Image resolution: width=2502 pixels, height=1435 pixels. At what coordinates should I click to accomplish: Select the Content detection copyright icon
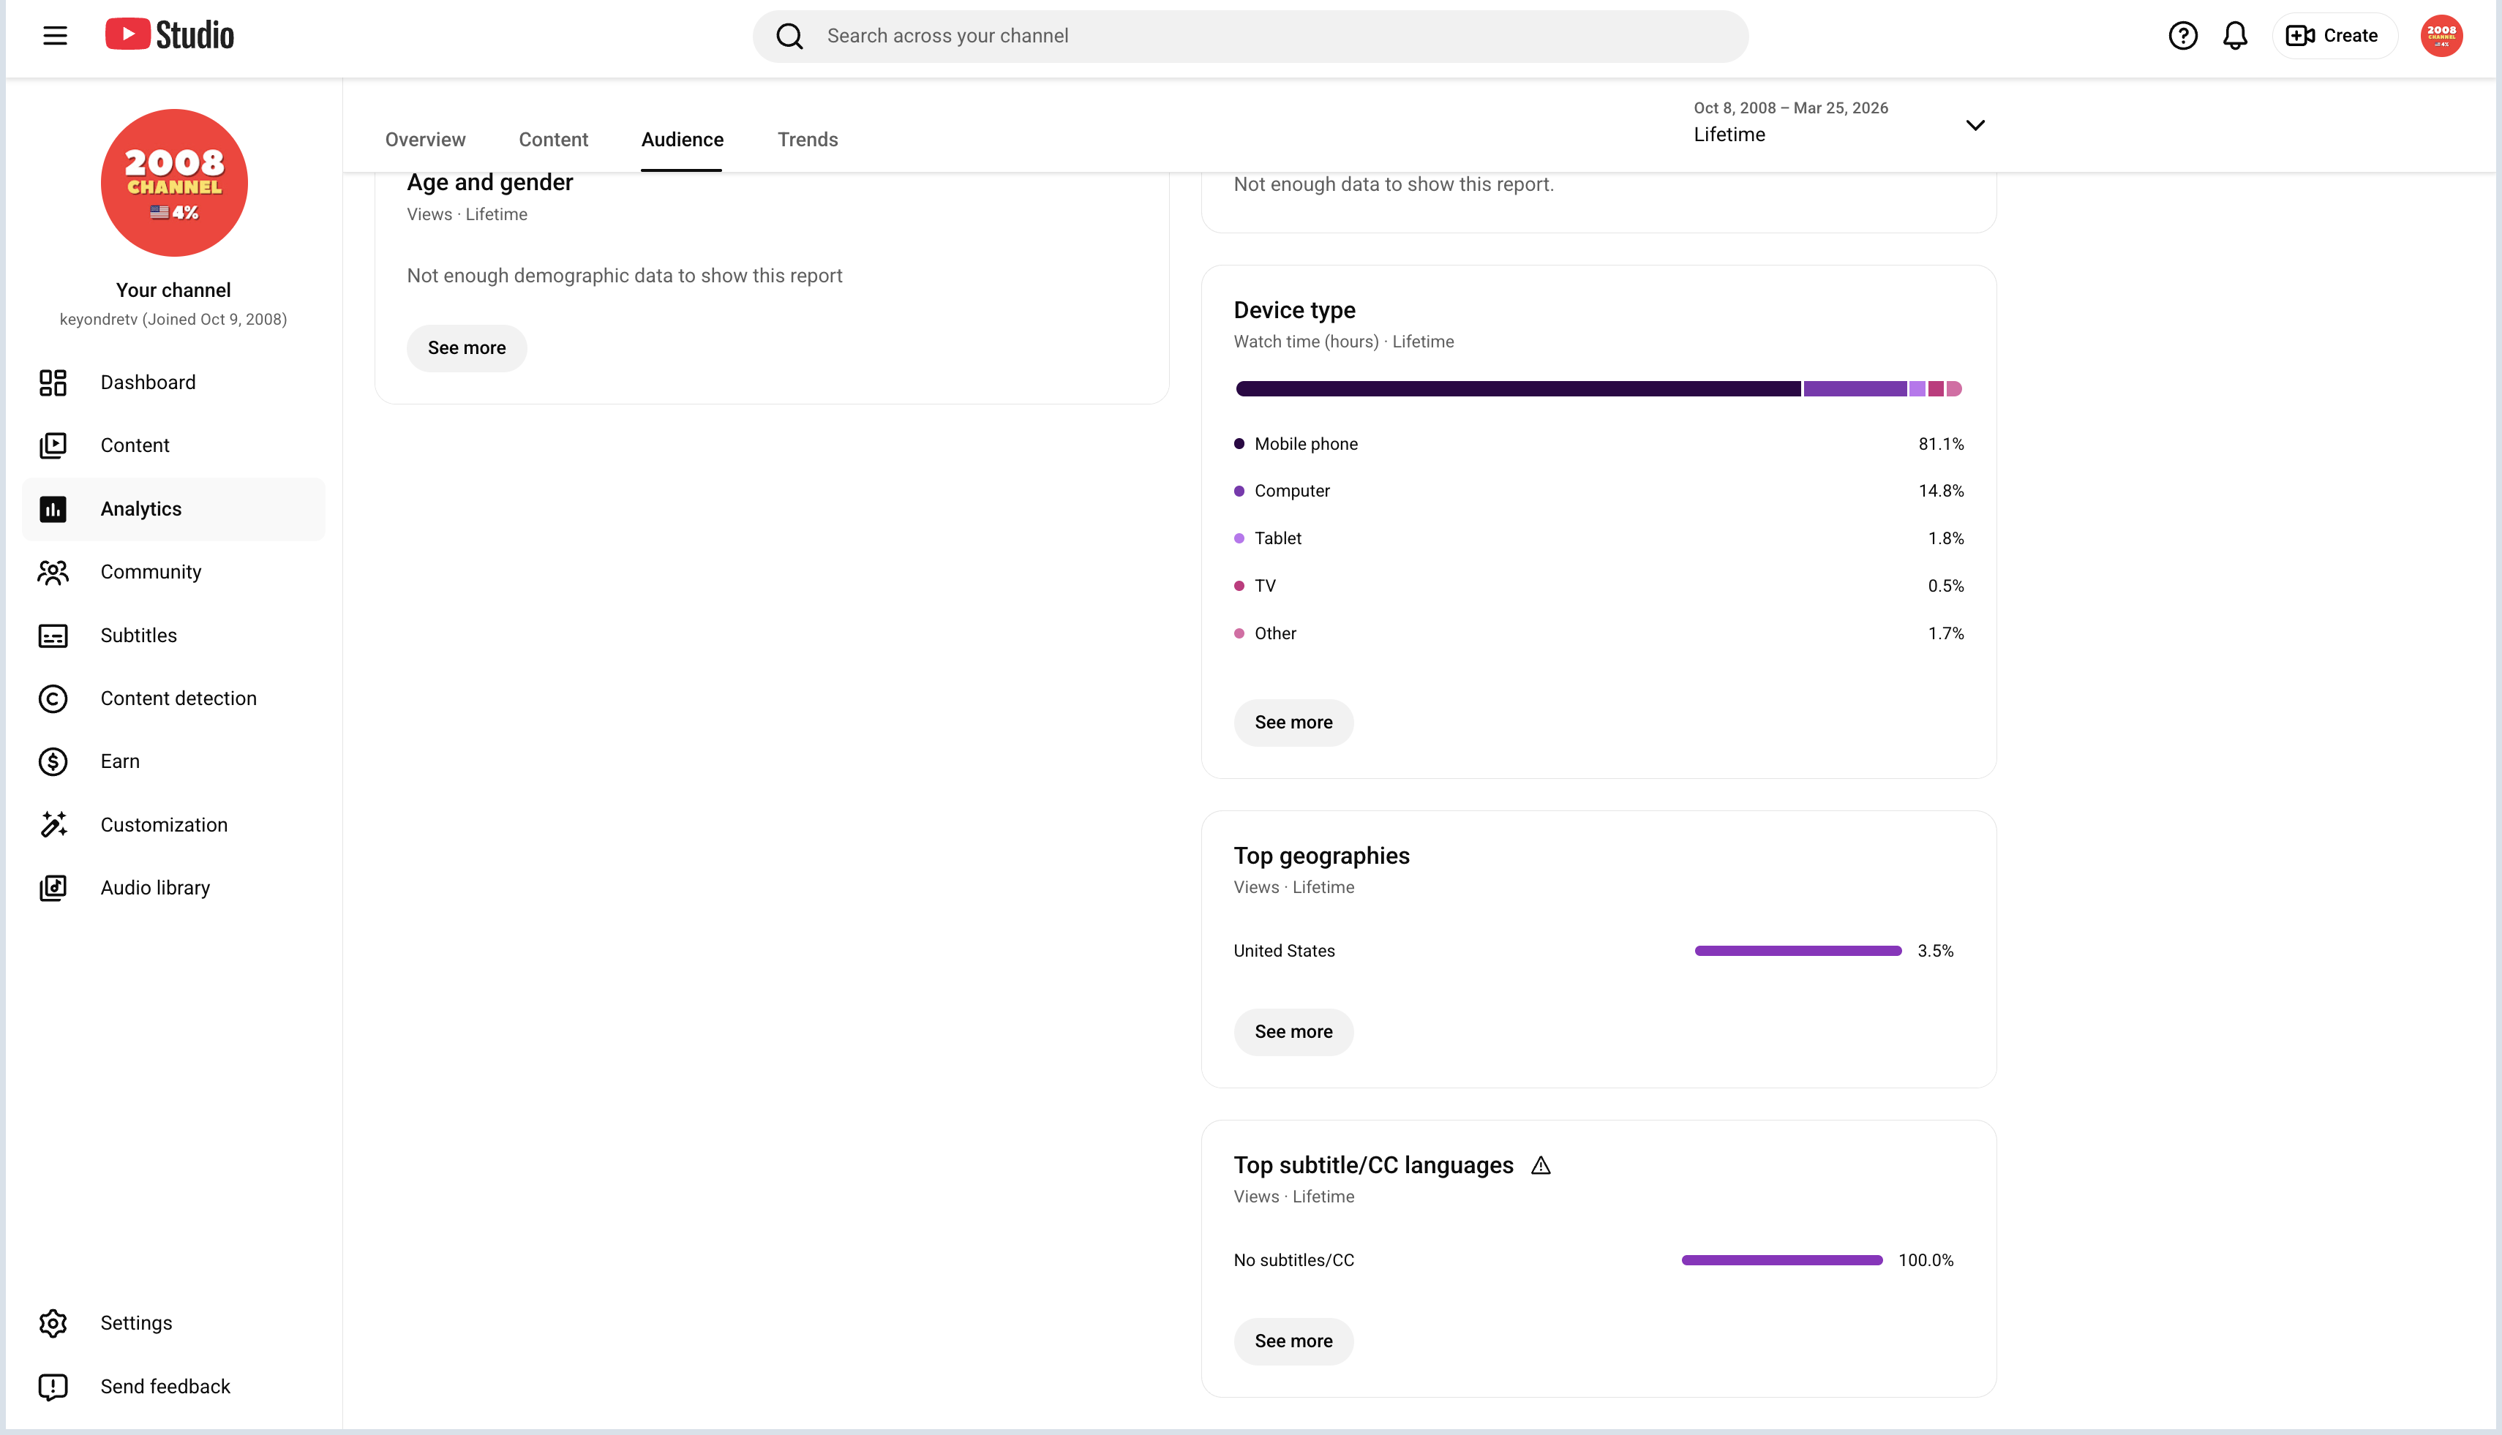(x=53, y=698)
